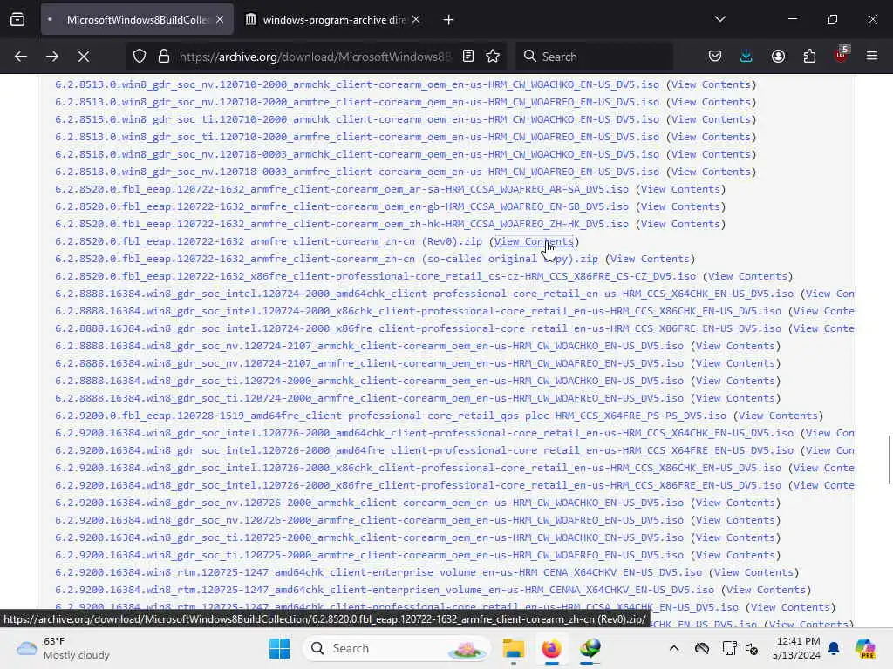
Task: Open tracking protection shield info
Action: click(x=140, y=57)
